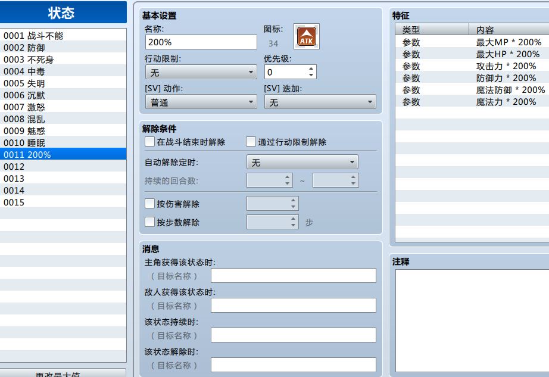
Task: Click the 主角获得该状态时 message field
Action: (294, 276)
